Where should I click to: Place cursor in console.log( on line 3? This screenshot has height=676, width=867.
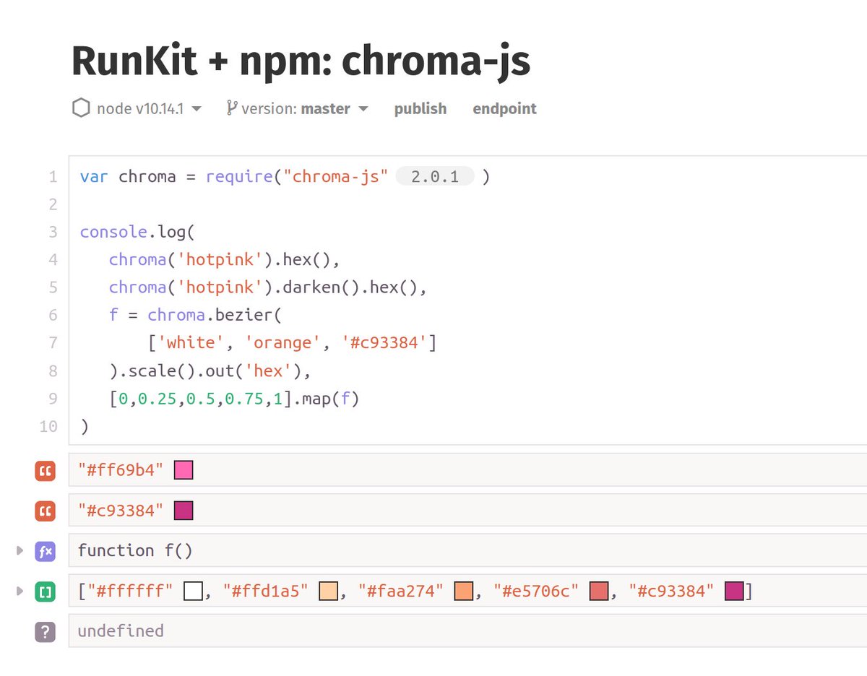pyautogui.click(x=138, y=233)
